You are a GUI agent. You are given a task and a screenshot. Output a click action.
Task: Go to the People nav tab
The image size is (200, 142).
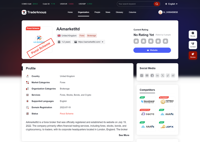97,12
